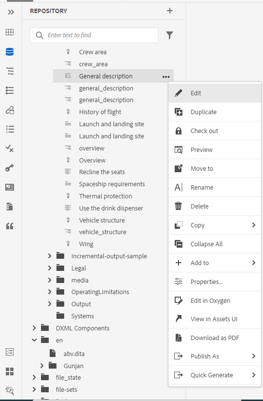Viewport: 263px width, 401px height.
Task: Open the document layout icon in sidebar
Action: pos(10,207)
